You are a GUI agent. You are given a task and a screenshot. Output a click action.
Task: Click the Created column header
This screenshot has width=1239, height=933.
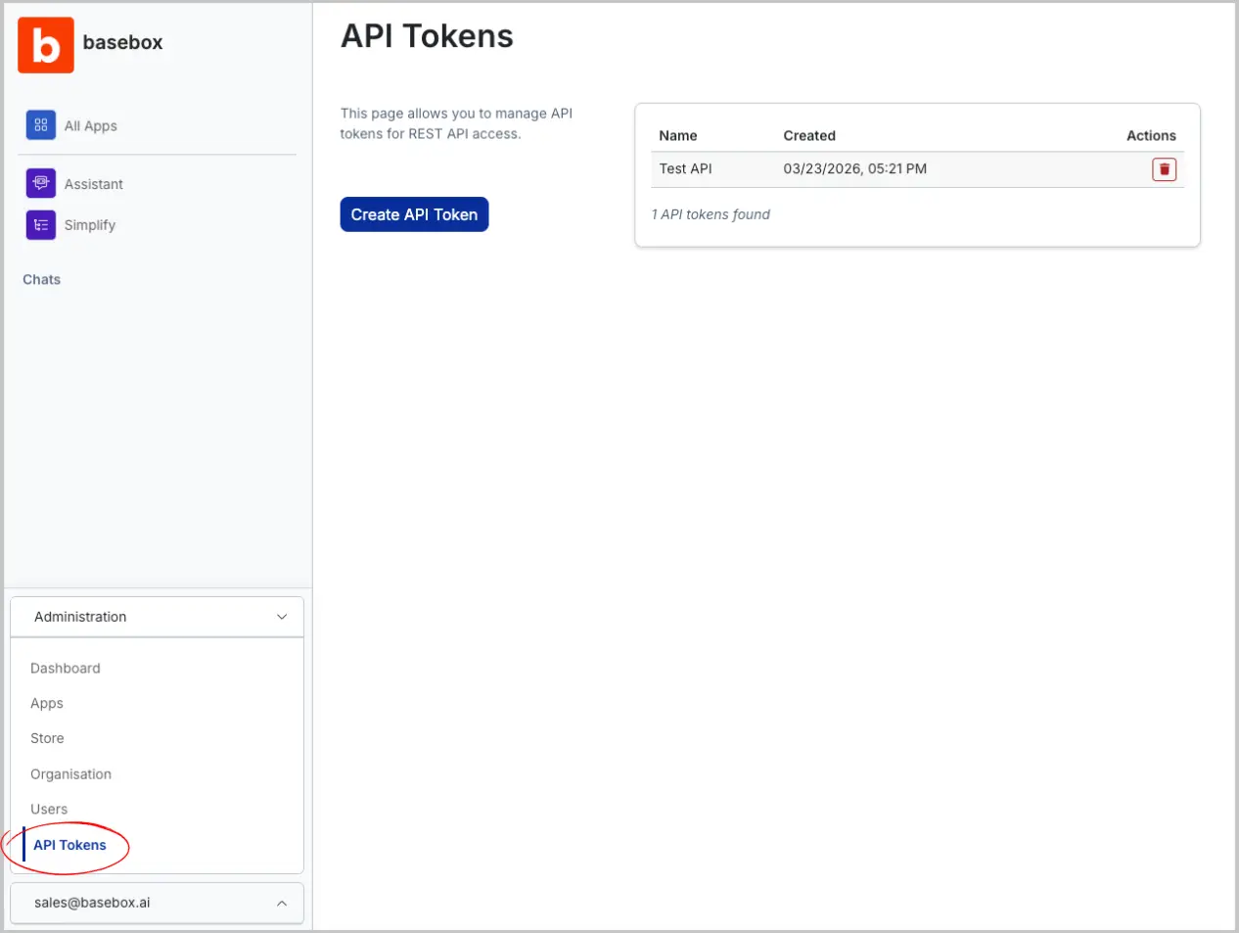[x=809, y=136]
